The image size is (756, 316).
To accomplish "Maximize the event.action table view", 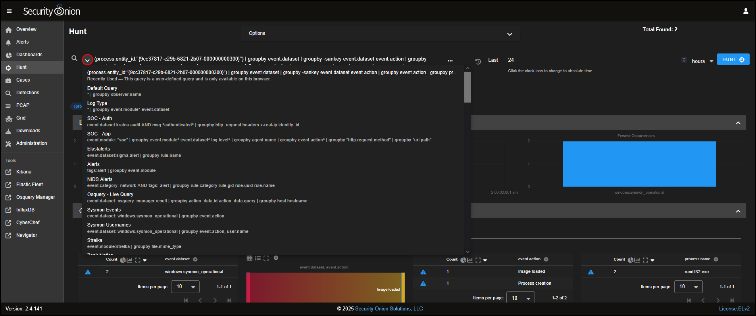I will [478, 260].
